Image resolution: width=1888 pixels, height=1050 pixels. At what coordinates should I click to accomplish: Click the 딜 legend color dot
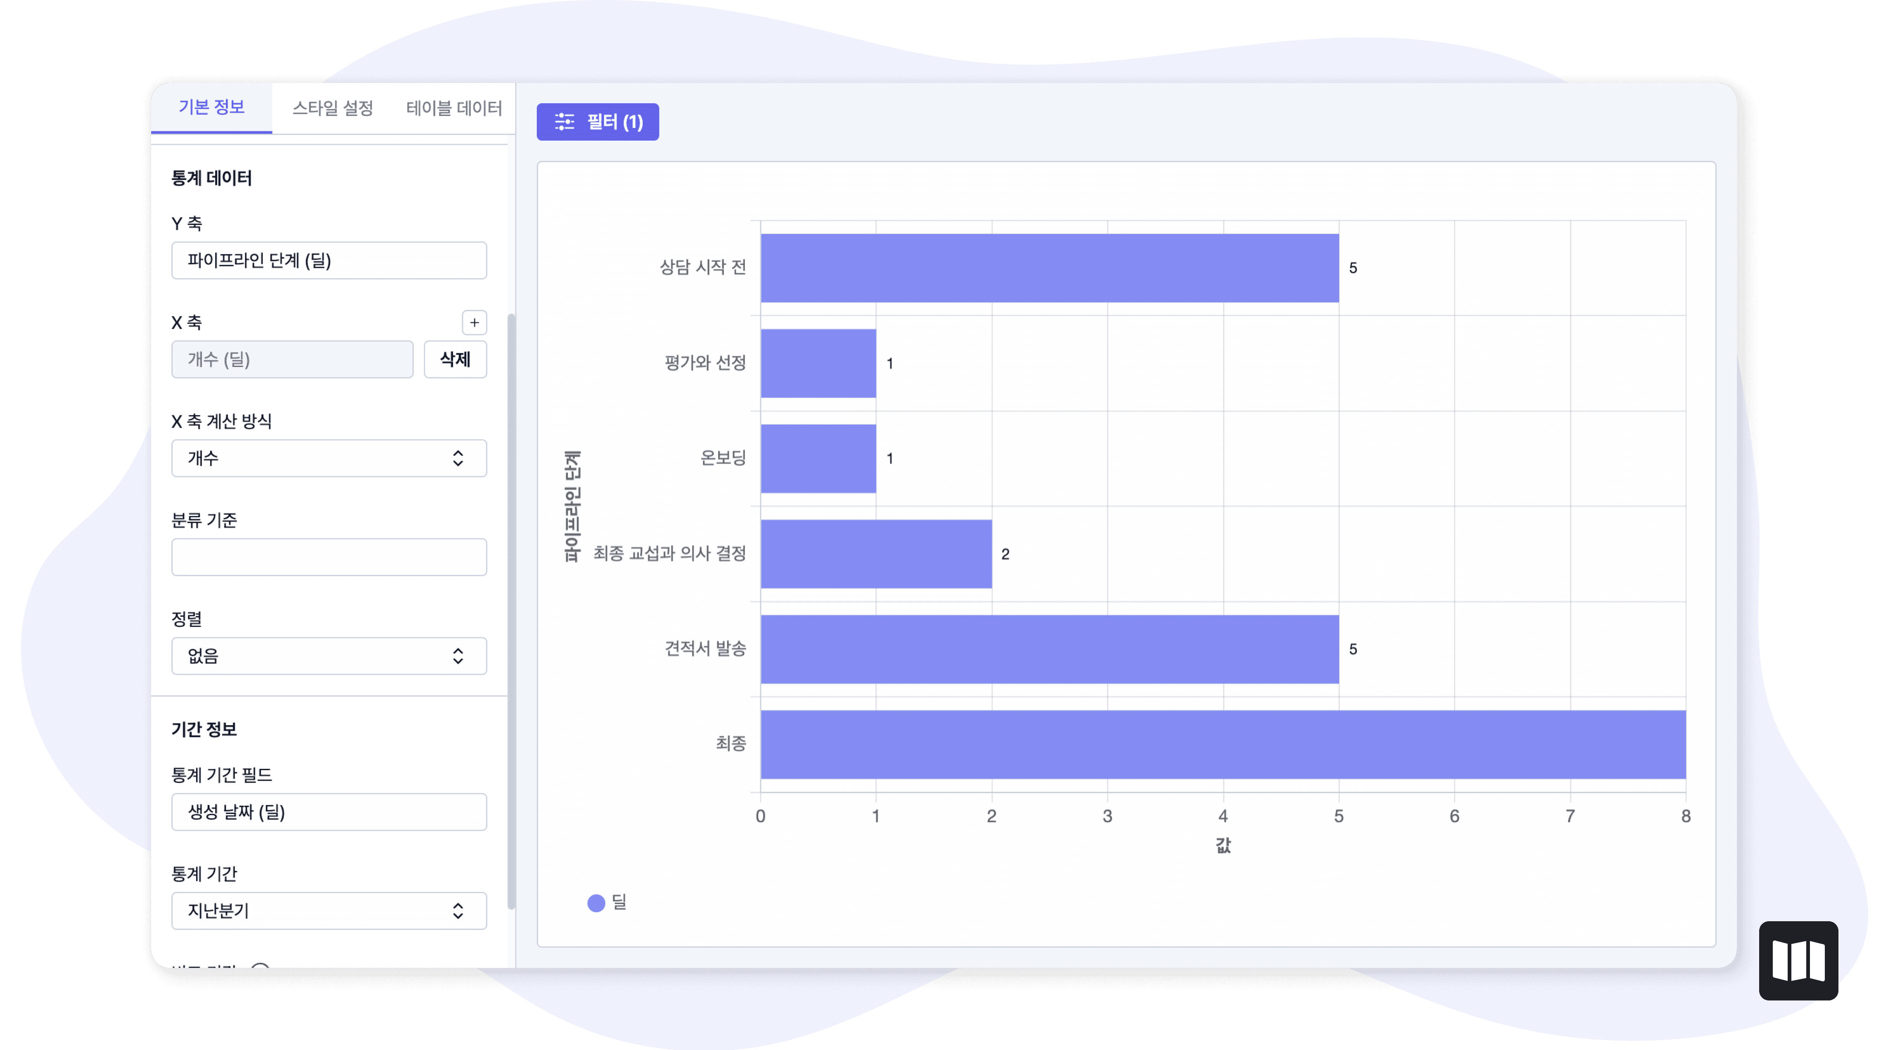[x=596, y=903]
